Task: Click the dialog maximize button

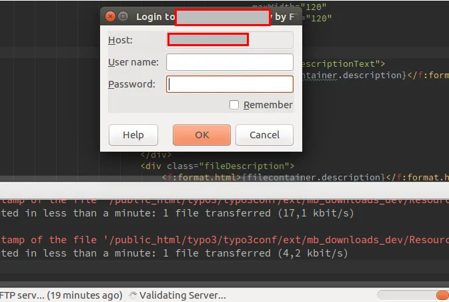Action: click(x=123, y=16)
